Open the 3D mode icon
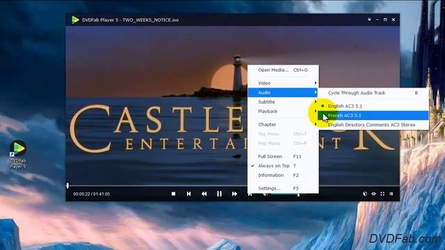This screenshot has width=445, height=250. (x=365, y=194)
